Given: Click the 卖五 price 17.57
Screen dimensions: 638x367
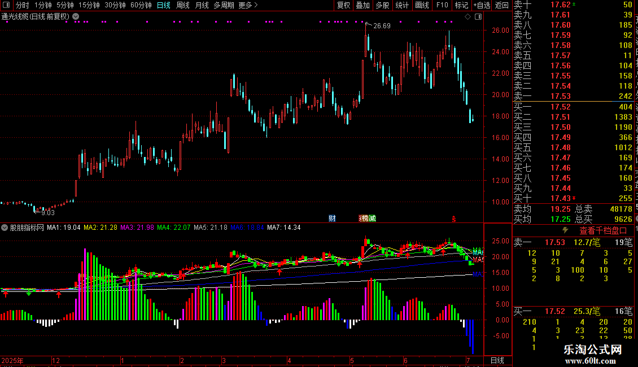Looking at the screenshot, I should (561, 55).
